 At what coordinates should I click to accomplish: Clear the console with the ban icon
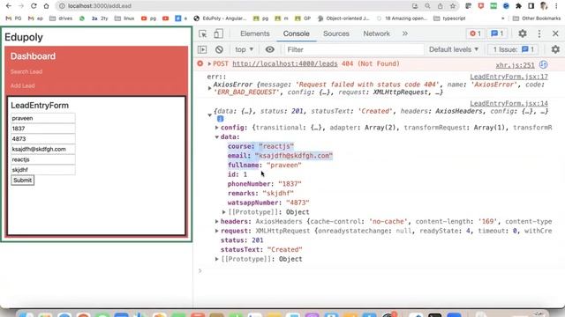[219, 49]
